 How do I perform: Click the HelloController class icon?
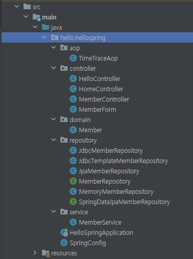(x=73, y=78)
